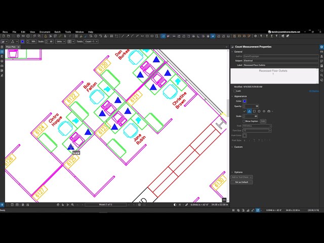324x243 pixels.
Task: Select the checkmark count symbol
Action: (x=245, y=111)
